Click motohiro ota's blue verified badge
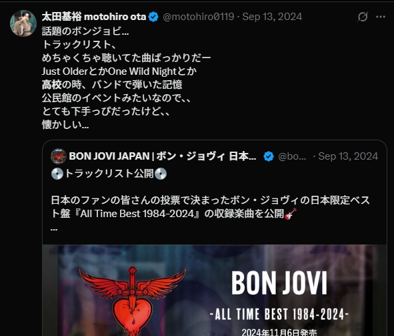 point(153,17)
